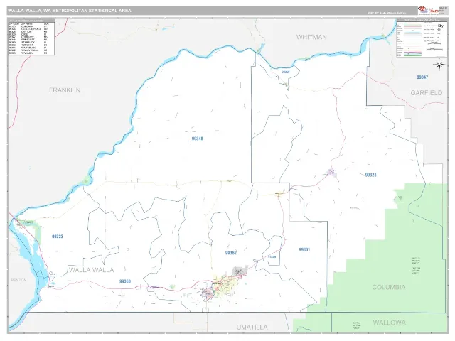The image size is (455, 341).
Task: Select ZIP code 99361 on the map
Action: (304, 249)
